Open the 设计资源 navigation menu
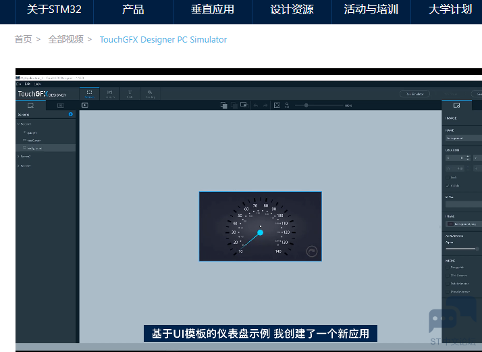482x352 pixels. pyautogui.click(x=292, y=9)
